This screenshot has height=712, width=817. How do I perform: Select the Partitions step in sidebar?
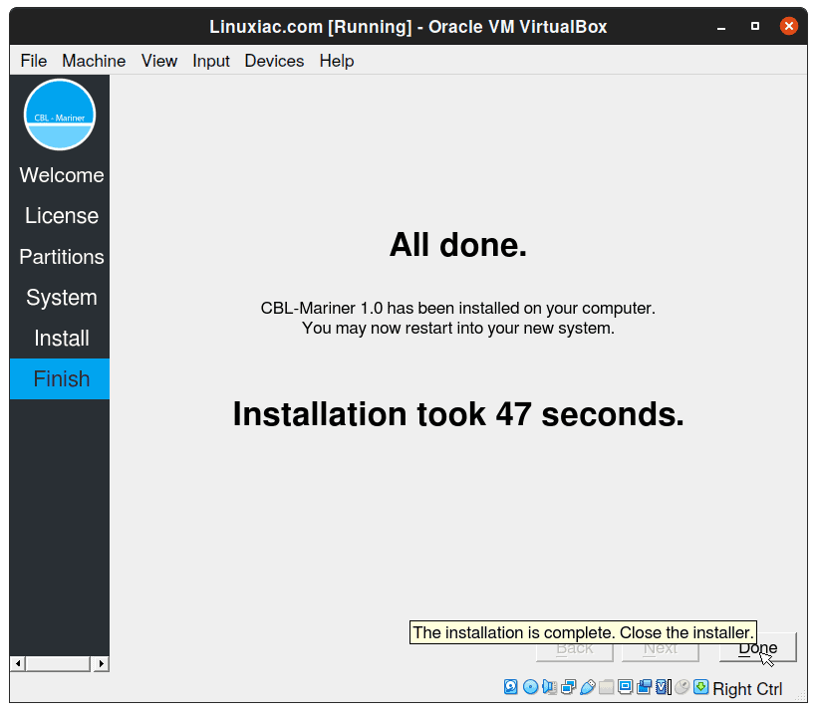click(x=62, y=257)
